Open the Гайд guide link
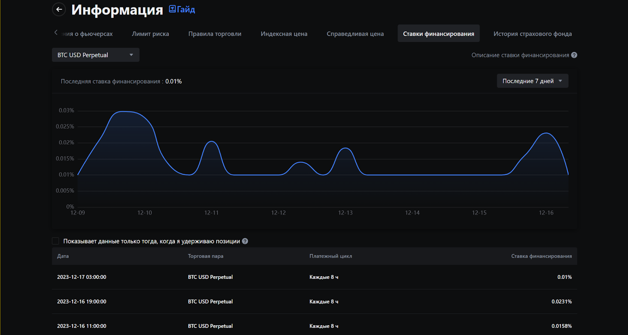This screenshot has width=628, height=335. point(186,9)
